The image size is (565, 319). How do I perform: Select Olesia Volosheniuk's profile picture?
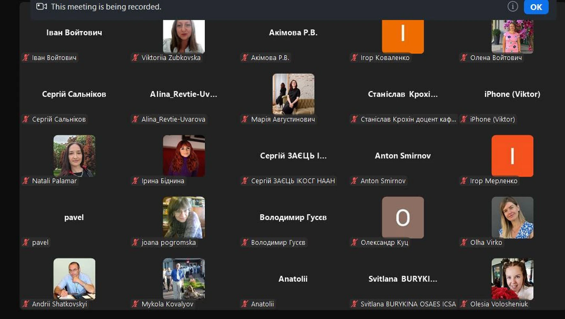[x=512, y=279]
